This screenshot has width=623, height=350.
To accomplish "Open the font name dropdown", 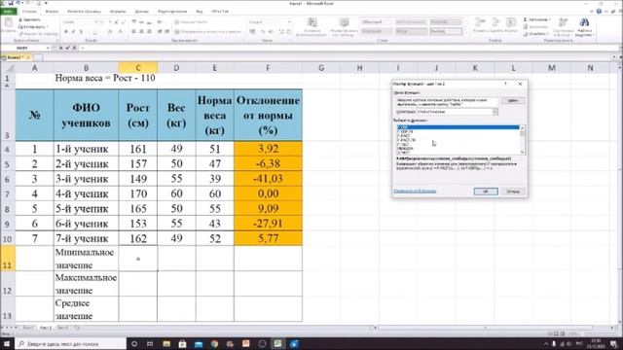I will 95,22.
